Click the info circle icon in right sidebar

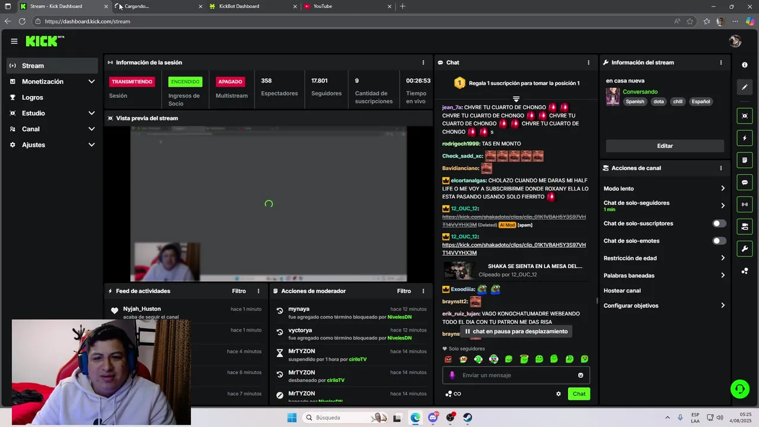tap(745, 65)
